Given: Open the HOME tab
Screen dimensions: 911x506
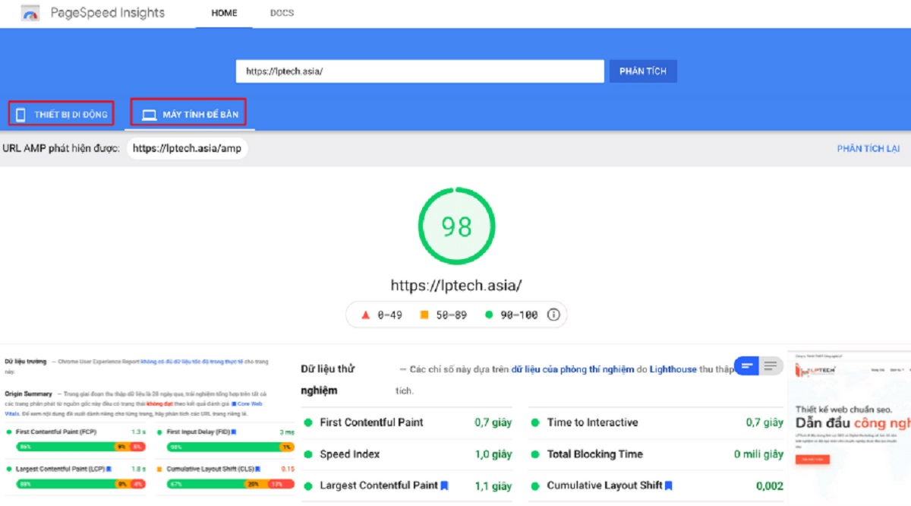Looking at the screenshot, I should pos(224,14).
